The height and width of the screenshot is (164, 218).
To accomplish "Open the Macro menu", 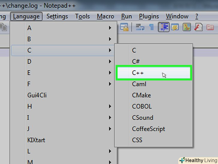I will (x=105, y=17).
